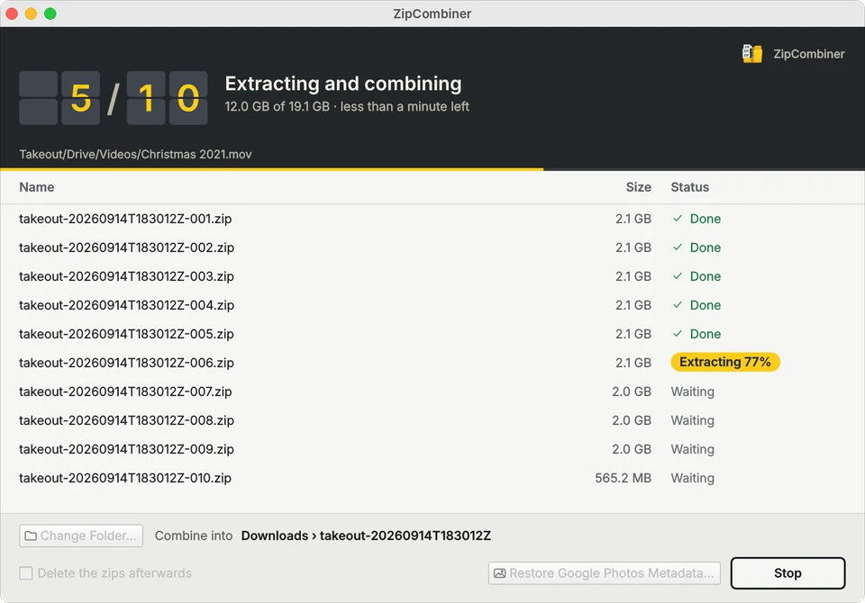Viewport: 865px width, 603px height.
Task: Select takeout-20260914T183012Z-004.zip row
Action: pos(432,305)
